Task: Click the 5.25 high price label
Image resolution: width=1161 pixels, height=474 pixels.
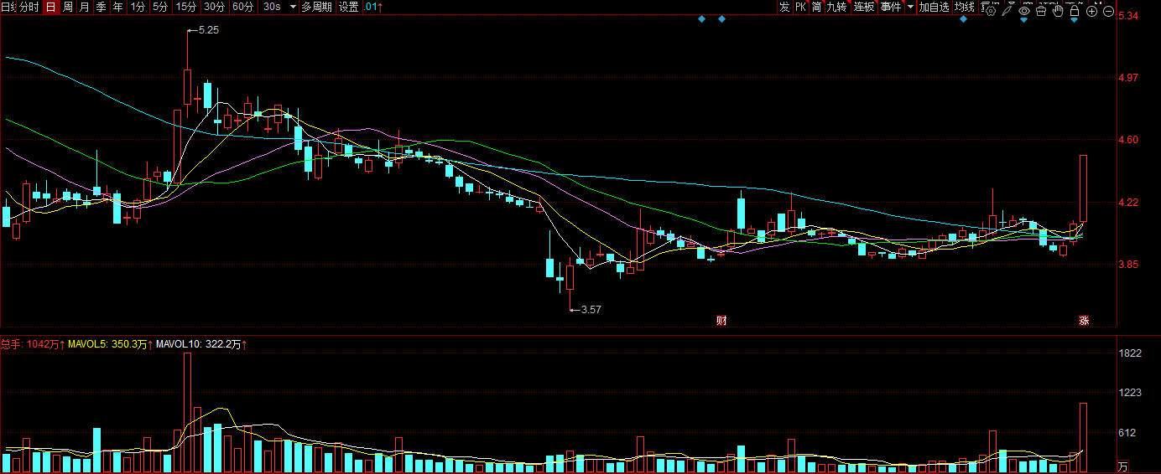Action: tap(208, 30)
